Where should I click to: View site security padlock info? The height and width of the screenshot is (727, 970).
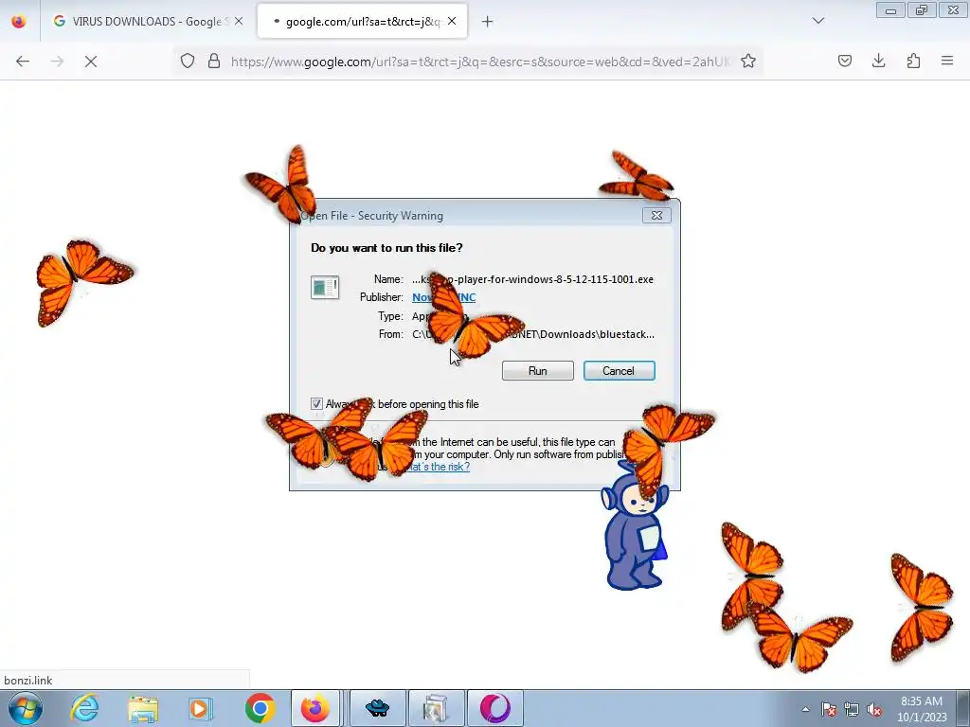214,61
